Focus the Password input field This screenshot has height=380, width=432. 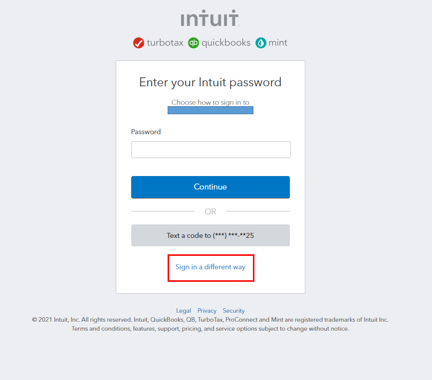coord(211,150)
